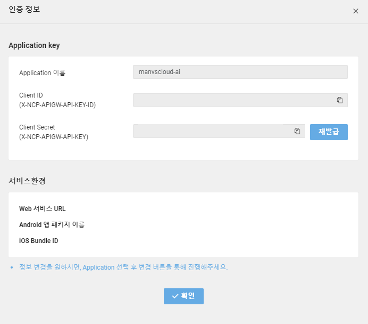Click inside the Client ID field
This screenshot has height=324, width=368.
point(233,100)
